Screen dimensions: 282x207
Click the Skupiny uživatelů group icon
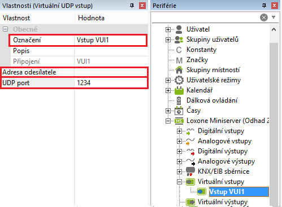coord(179,39)
